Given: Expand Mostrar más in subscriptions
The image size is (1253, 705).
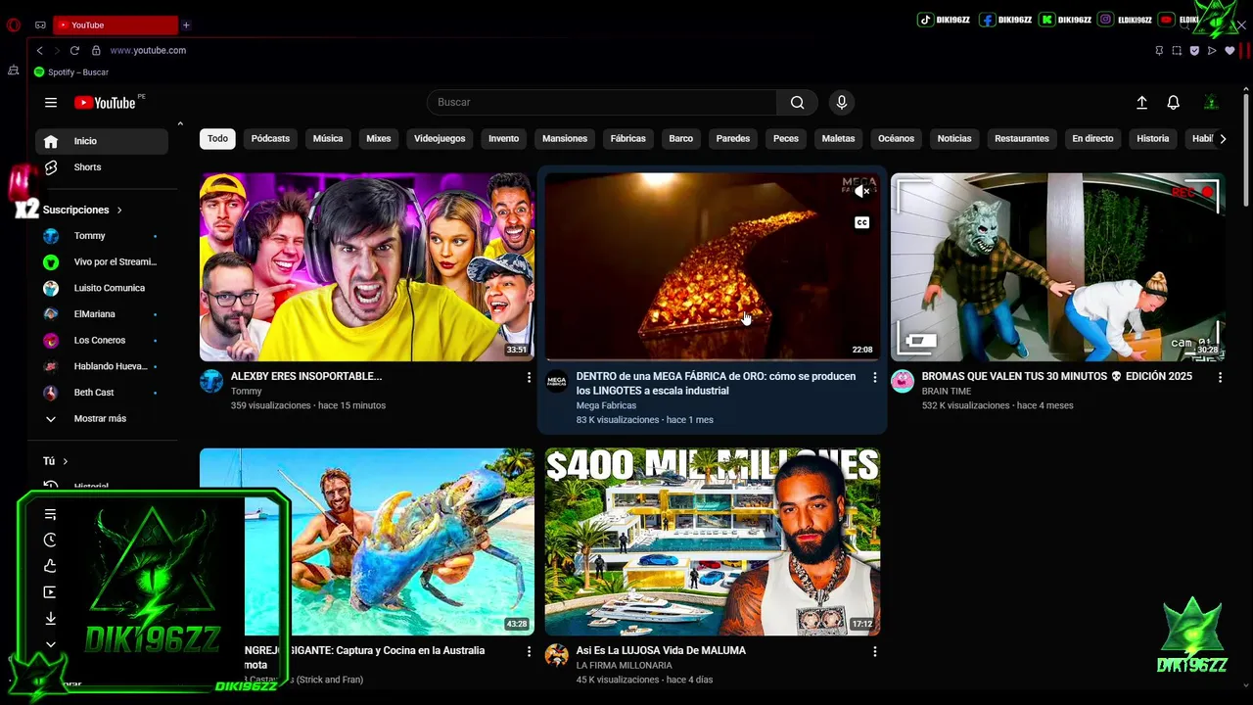Looking at the screenshot, I should pos(102,418).
